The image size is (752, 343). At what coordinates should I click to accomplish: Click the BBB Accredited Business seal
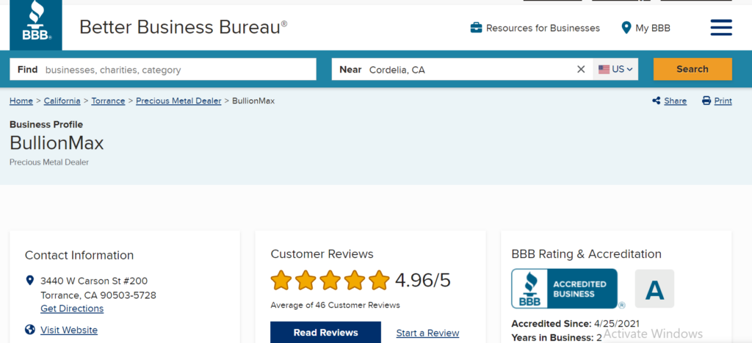(565, 289)
